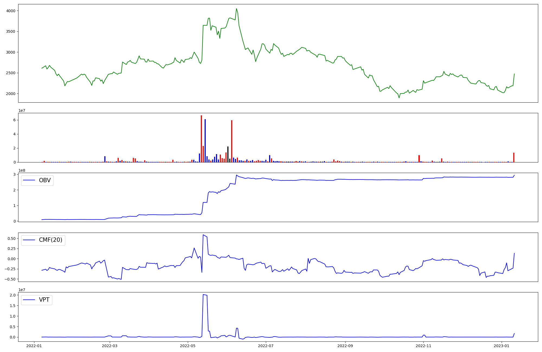Click the VPT legend label
542x352 pixels.
(44, 300)
